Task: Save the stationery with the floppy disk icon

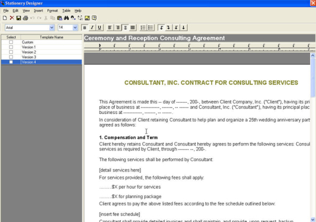Action: click(19, 18)
